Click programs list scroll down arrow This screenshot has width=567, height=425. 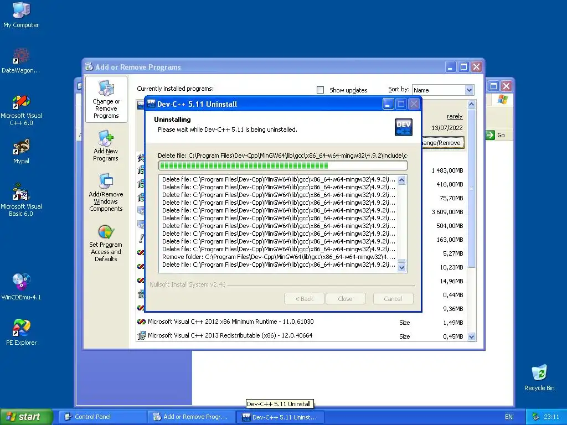471,337
